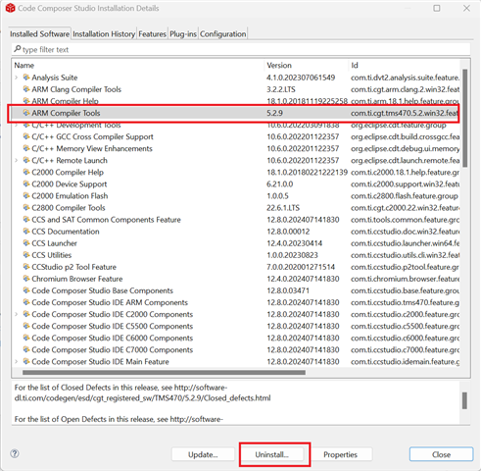Click the C2000 Compiler Help icon
This screenshot has width=481, height=471.
click(x=26, y=172)
